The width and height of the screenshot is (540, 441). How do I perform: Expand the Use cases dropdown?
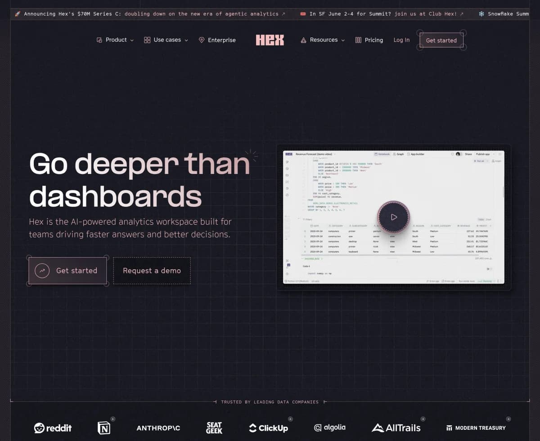pos(166,40)
